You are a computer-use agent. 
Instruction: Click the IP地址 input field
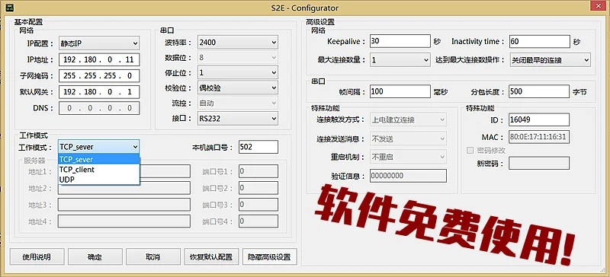point(99,60)
